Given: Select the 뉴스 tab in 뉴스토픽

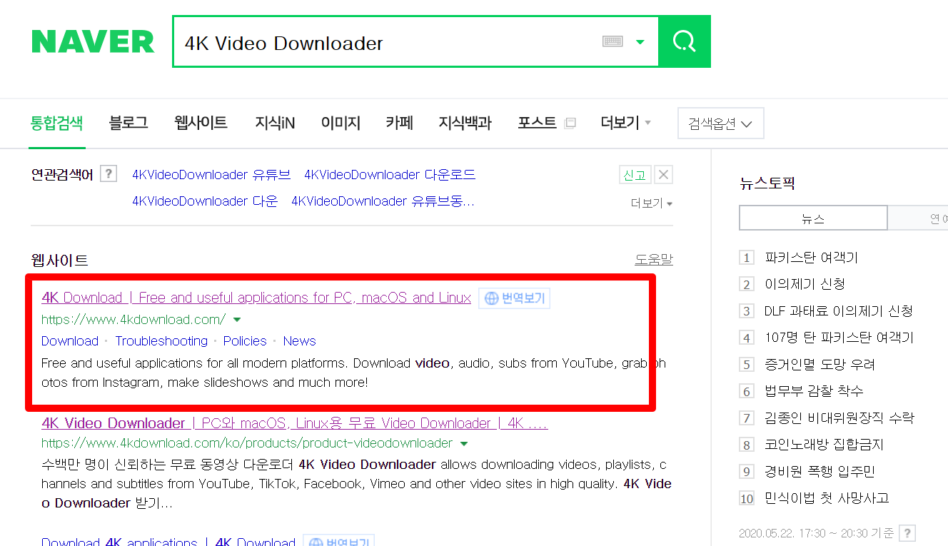Looking at the screenshot, I should pyautogui.click(x=813, y=218).
